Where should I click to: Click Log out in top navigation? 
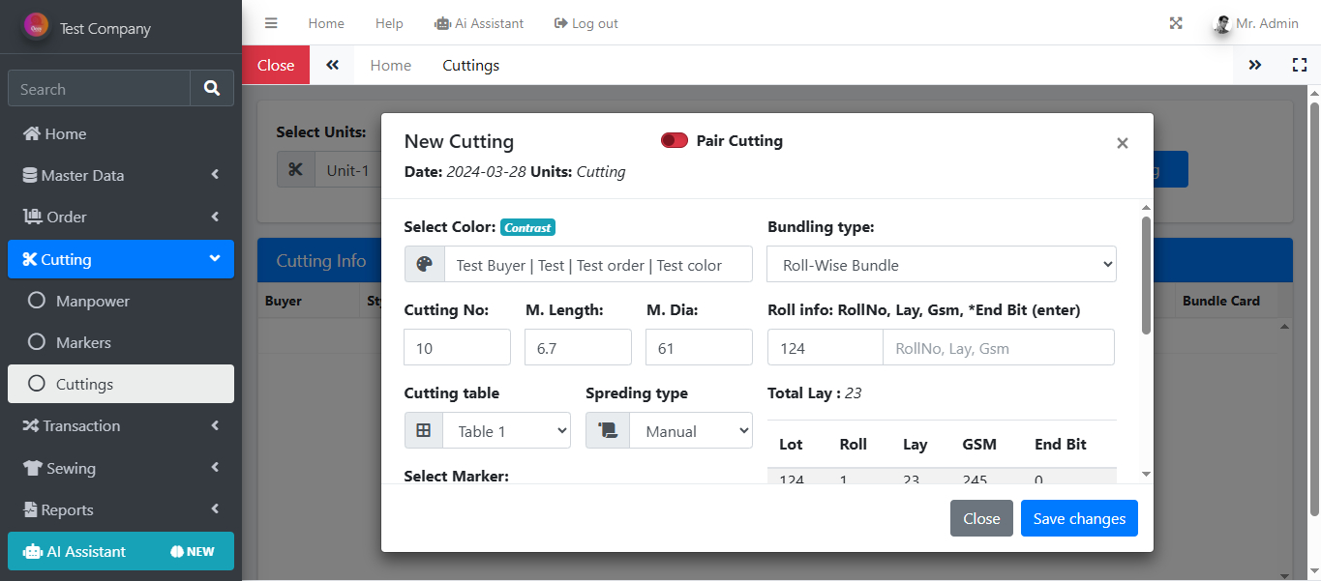(586, 23)
